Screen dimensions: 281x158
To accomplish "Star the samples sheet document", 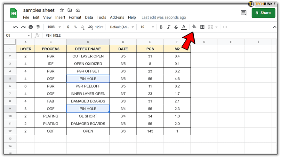I will pyautogui.click(x=62, y=10).
